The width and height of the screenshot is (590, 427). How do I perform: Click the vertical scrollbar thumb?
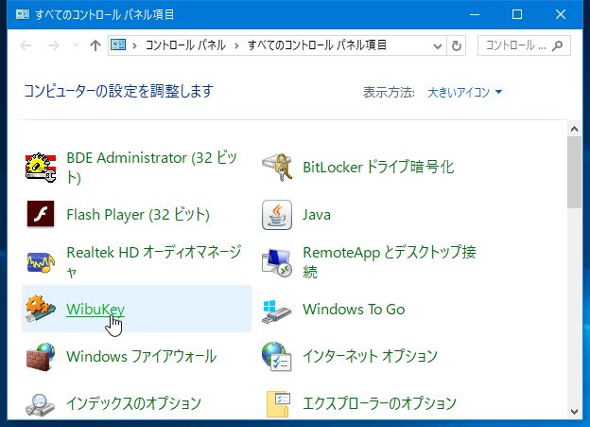tap(574, 172)
